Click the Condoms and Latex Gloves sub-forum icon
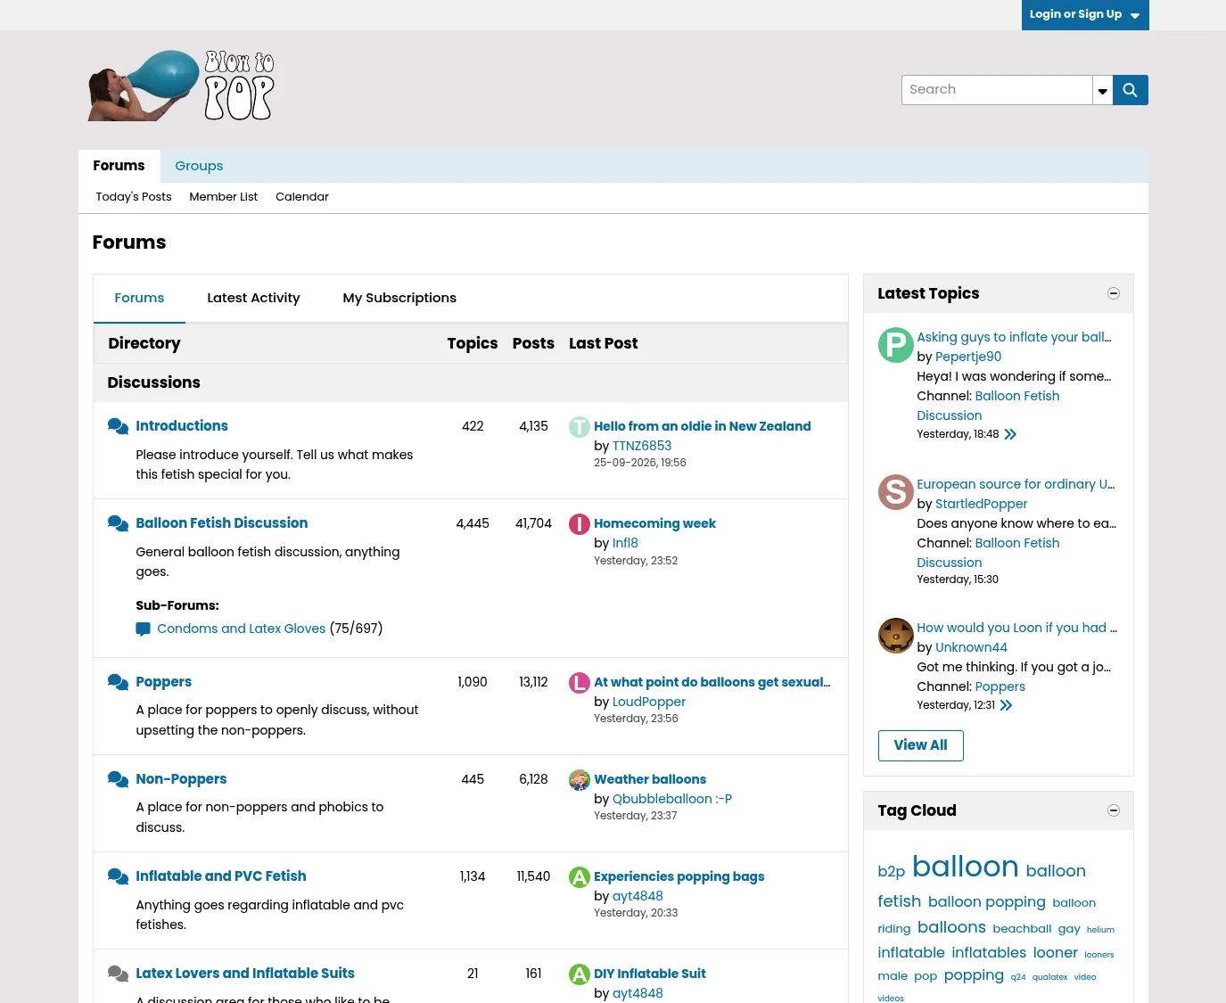This screenshot has width=1226, height=1003. (x=143, y=629)
